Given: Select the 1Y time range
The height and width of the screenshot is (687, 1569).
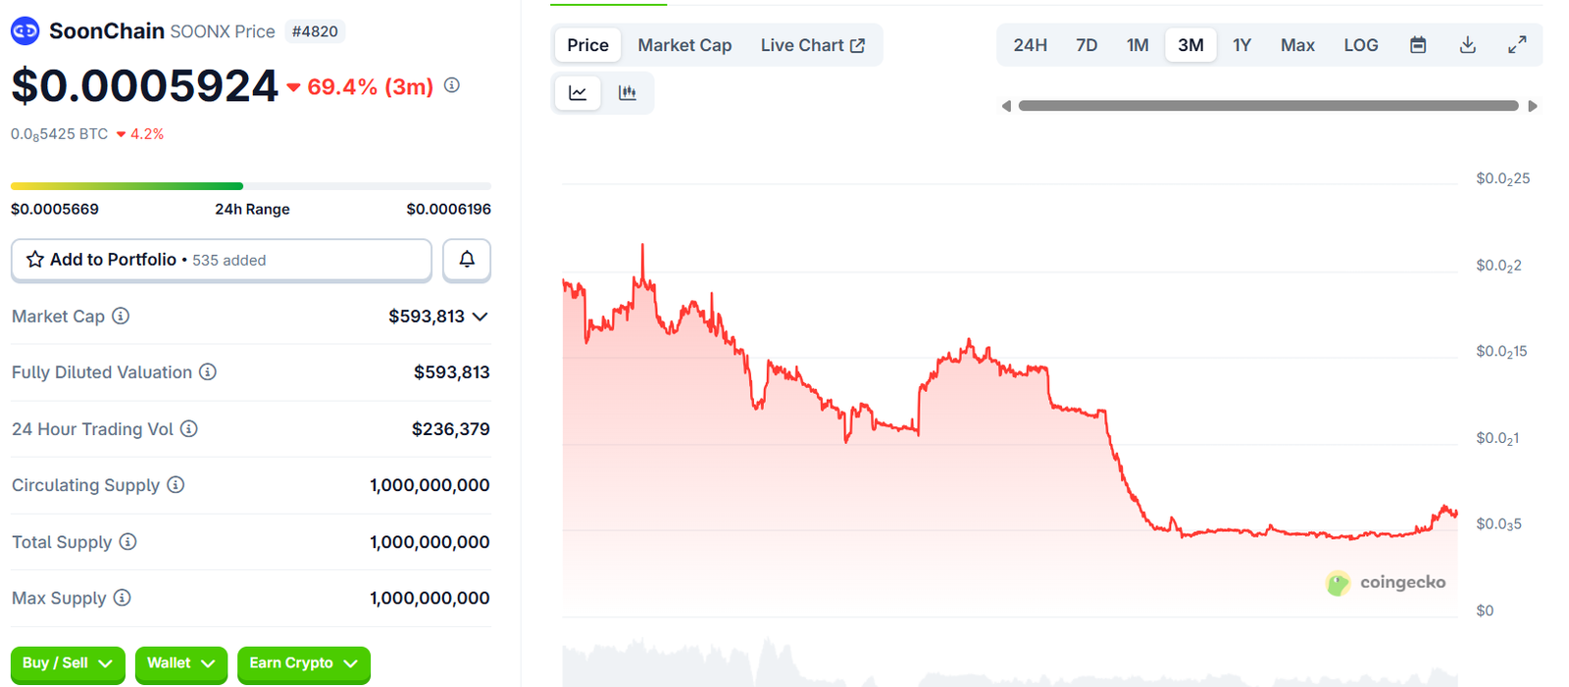Looking at the screenshot, I should tap(1241, 45).
